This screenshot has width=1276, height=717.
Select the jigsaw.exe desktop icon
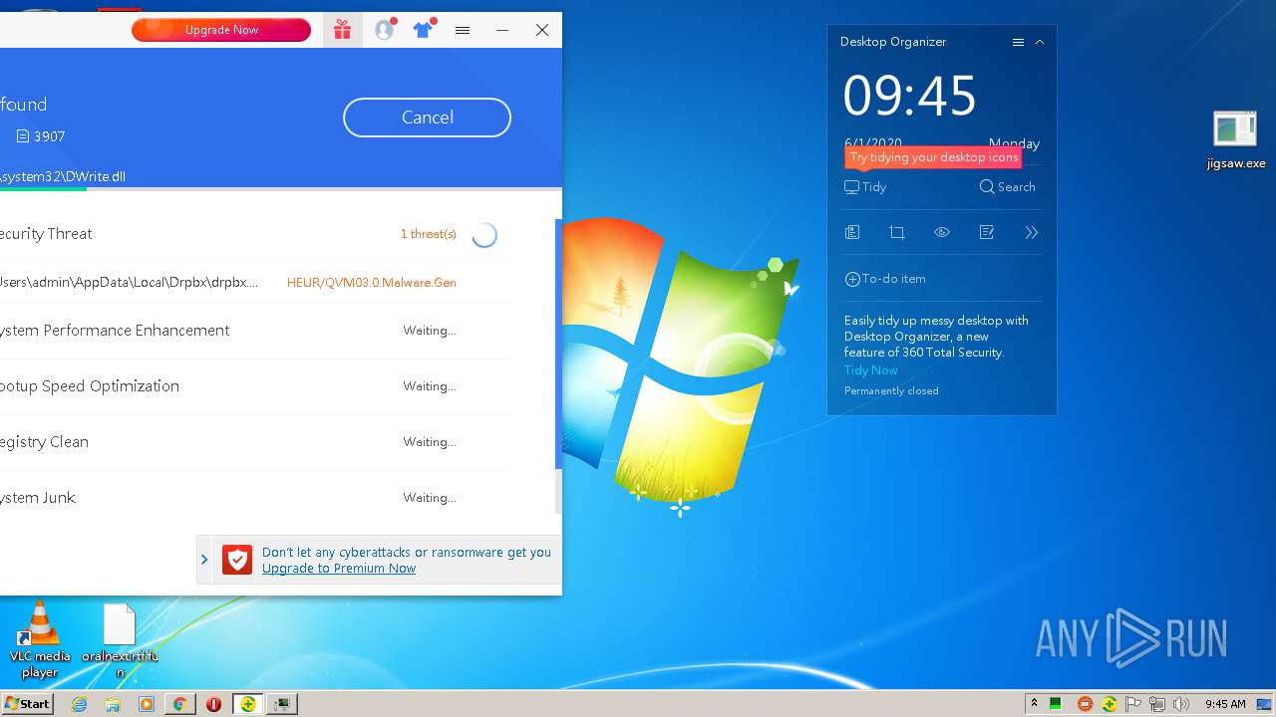[1235, 141]
